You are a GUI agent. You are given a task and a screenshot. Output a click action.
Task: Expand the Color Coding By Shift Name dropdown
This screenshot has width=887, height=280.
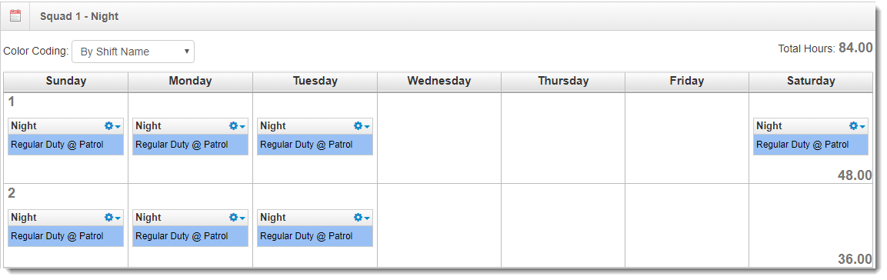[133, 52]
